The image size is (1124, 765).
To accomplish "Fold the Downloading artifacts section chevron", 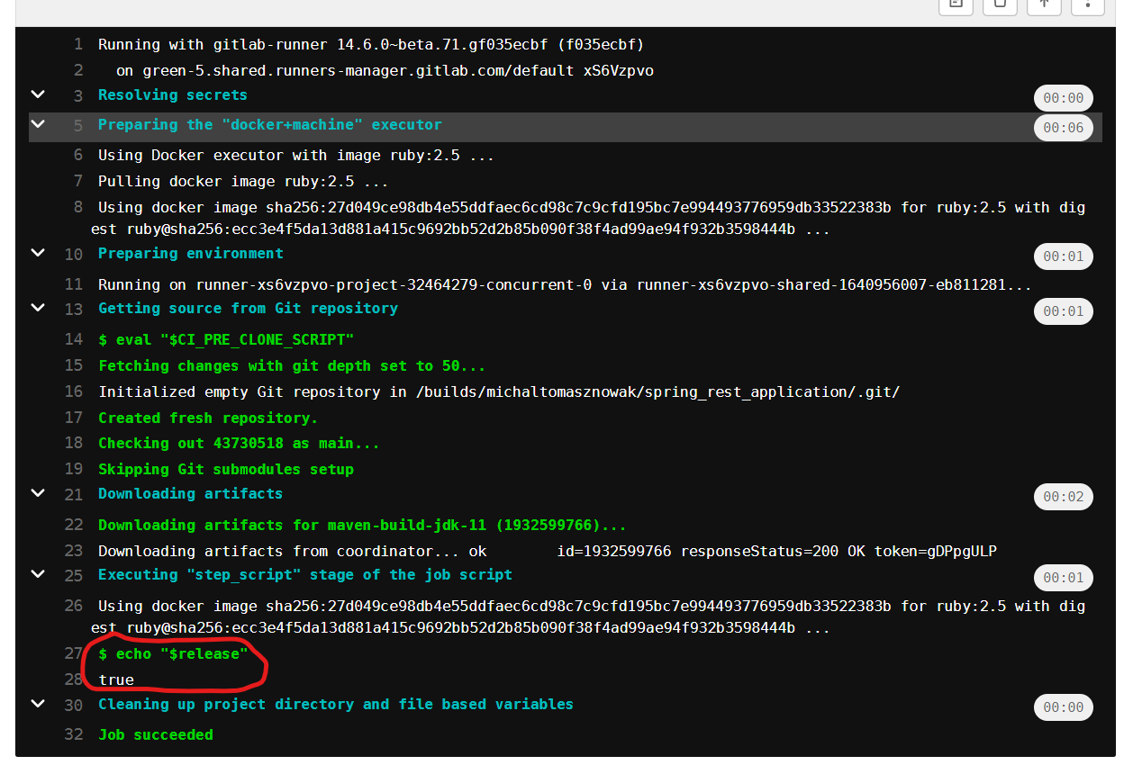I will pos(38,493).
